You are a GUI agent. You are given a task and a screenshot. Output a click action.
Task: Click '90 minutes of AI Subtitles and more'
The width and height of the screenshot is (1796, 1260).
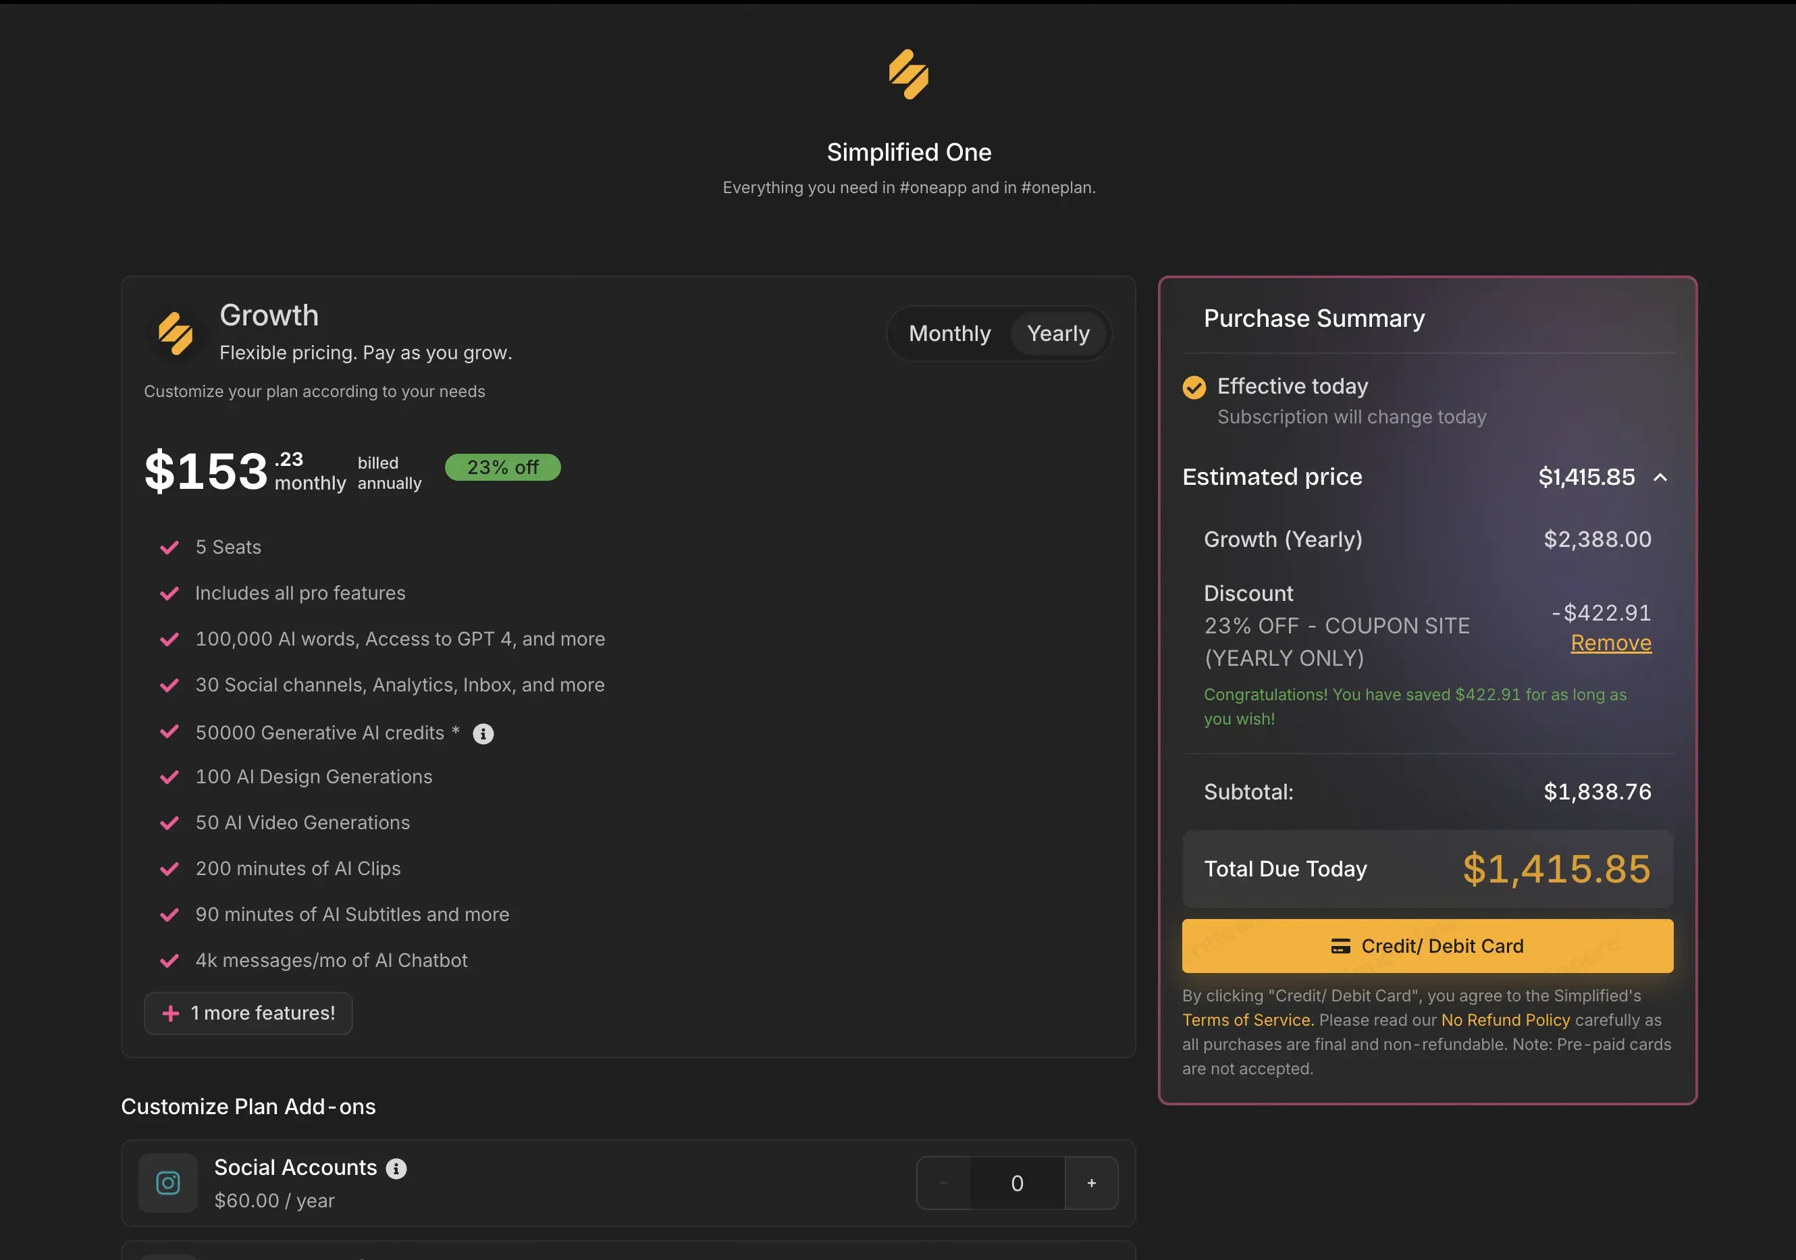[x=352, y=915]
